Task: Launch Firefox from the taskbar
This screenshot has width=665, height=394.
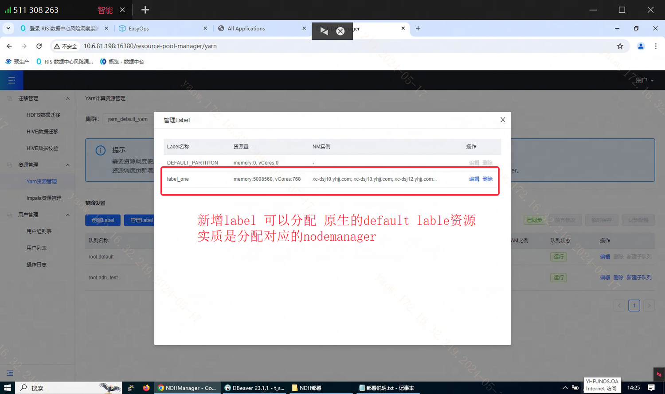Action: (146, 388)
